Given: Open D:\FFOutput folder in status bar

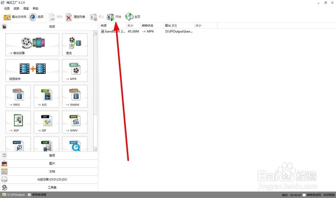Looking at the screenshot, I should pos(13,195).
